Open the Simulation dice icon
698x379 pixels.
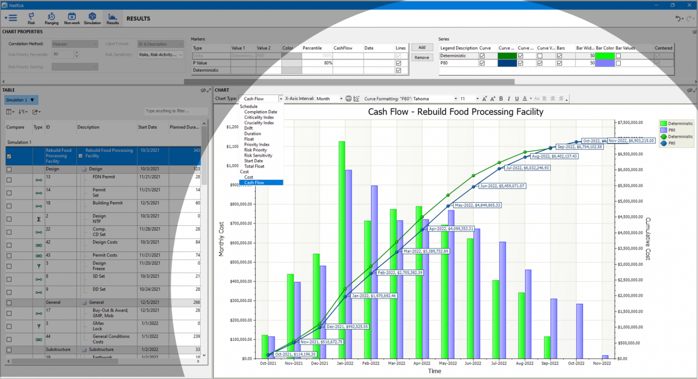click(x=92, y=18)
